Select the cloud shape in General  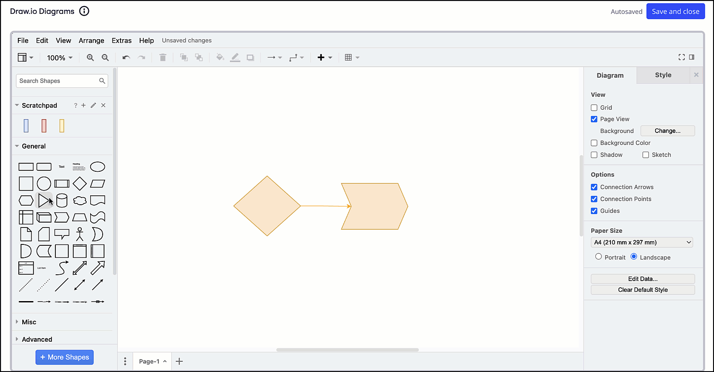tap(80, 201)
